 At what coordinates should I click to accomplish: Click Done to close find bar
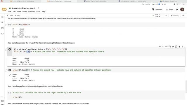click(184, 4)
